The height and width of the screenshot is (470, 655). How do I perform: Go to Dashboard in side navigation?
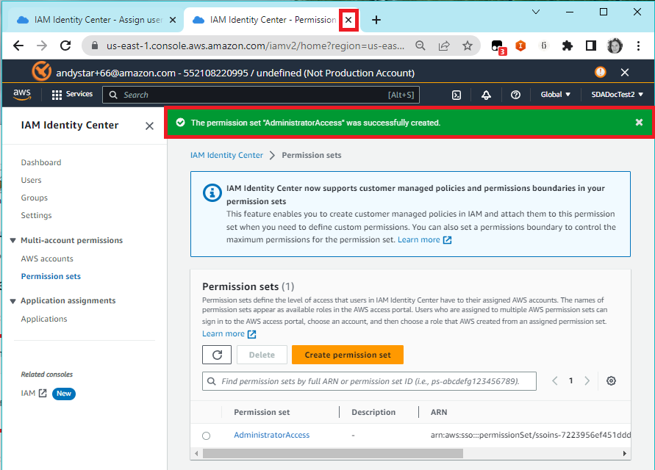click(x=41, y=162)
